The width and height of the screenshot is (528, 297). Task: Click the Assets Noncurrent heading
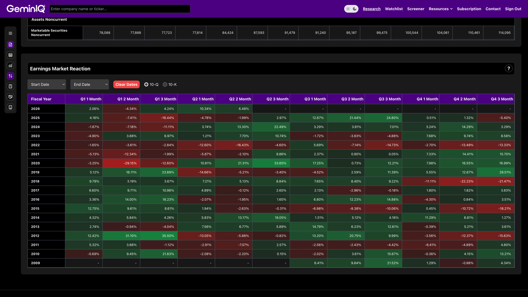[49, 20]
